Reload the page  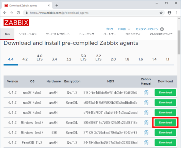(x=18, y=13)
